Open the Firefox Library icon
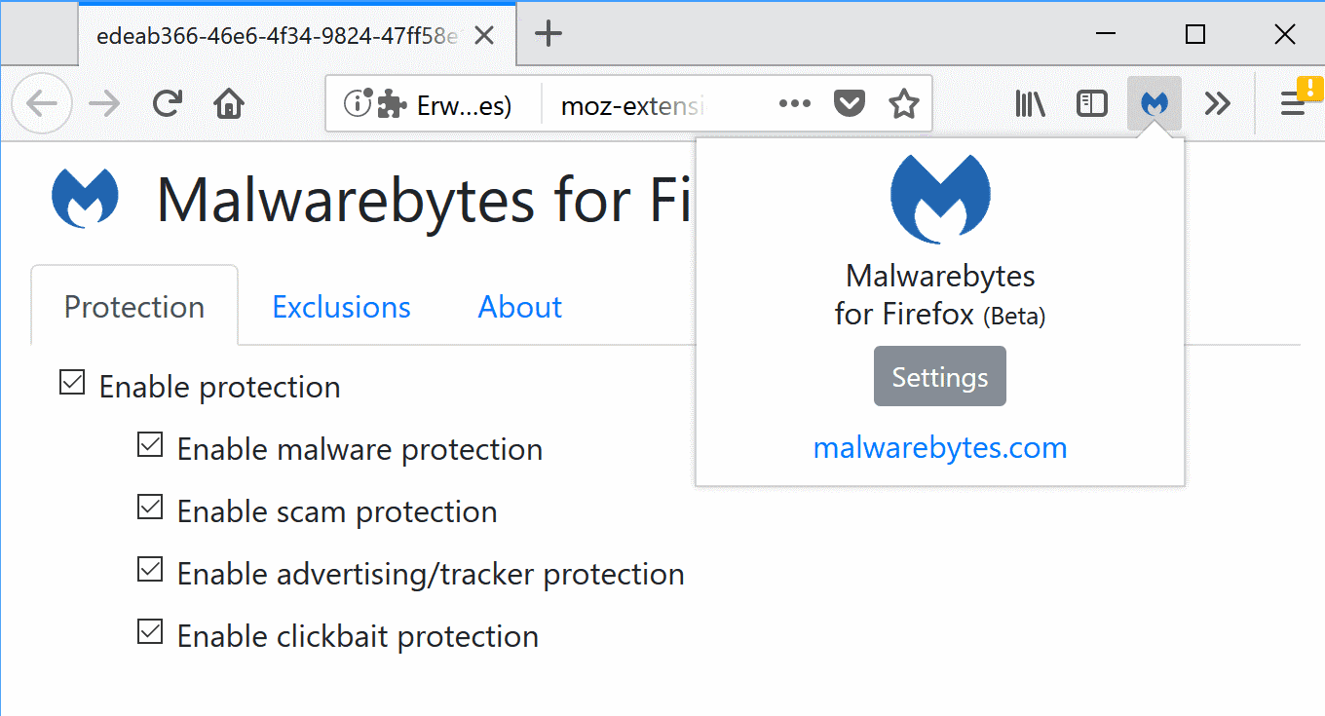This screenshot has height=716, width=1325. [1030, 102]
